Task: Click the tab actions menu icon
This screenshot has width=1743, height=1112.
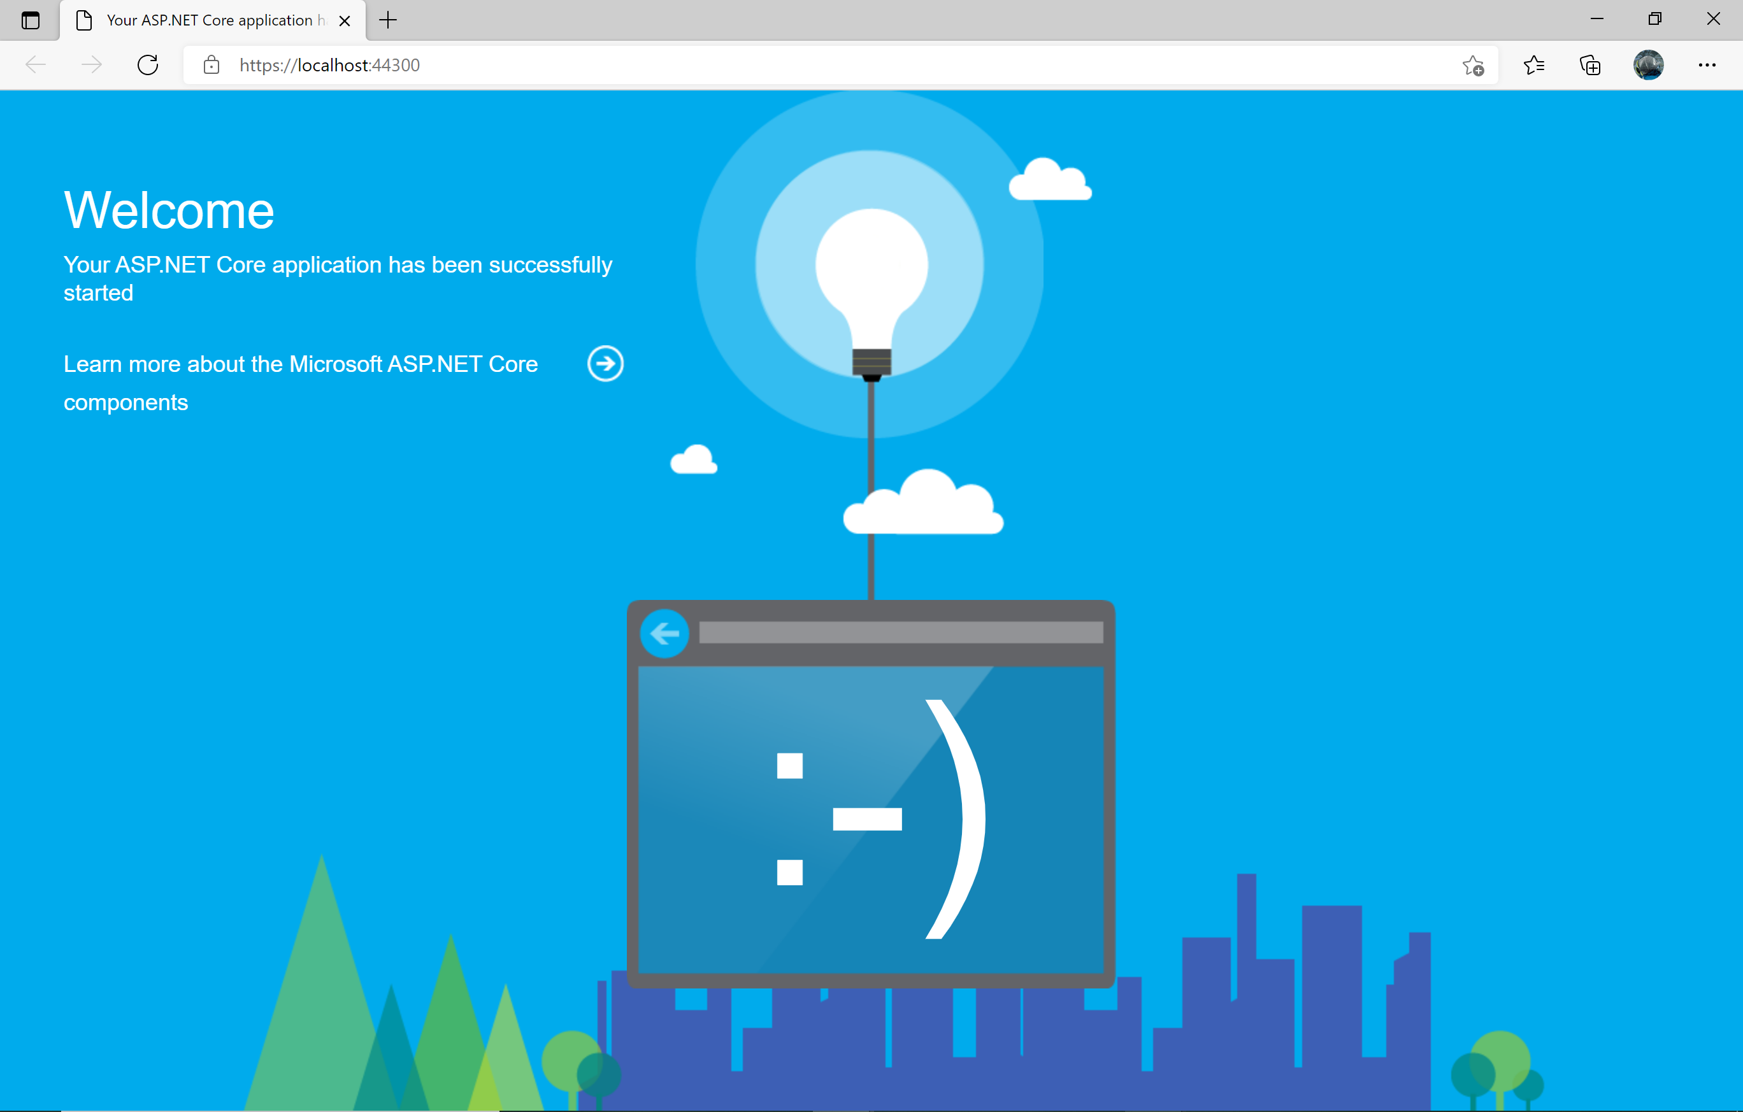Action: (x=31, y=20)
